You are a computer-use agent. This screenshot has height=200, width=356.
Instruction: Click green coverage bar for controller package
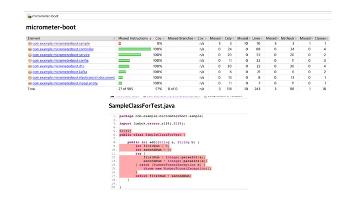point(134,49)
